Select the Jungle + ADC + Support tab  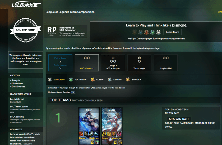(113, 63)
